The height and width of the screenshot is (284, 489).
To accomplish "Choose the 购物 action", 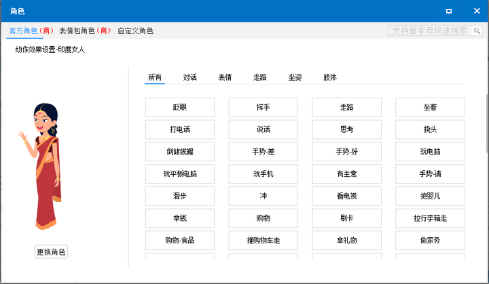I will (x=264, y=218).
